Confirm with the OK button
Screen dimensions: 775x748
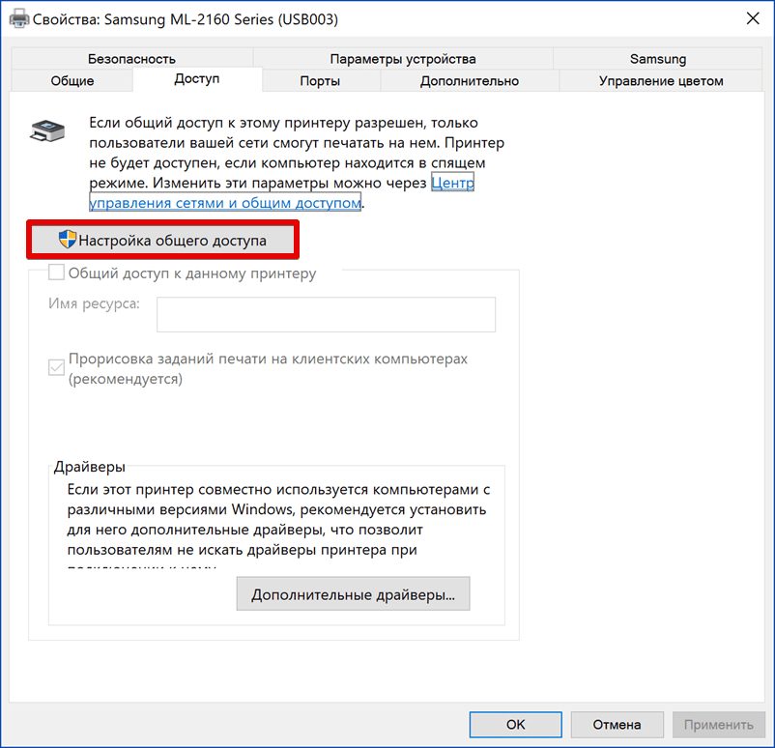click(515, 724)
